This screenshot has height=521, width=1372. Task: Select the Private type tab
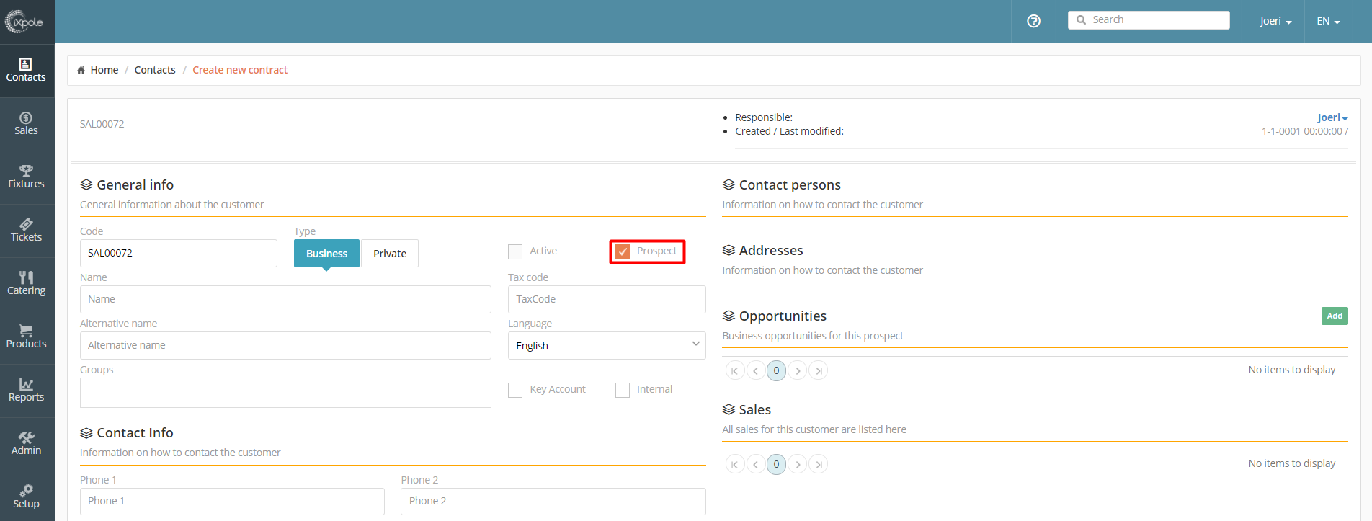(390, 254)
